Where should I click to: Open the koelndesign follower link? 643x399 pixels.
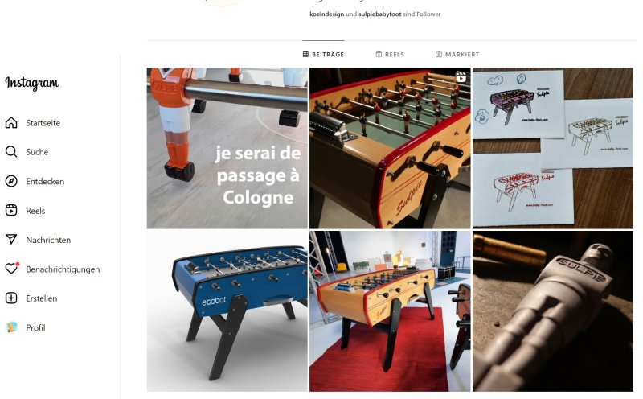click(x=326, y=14)
